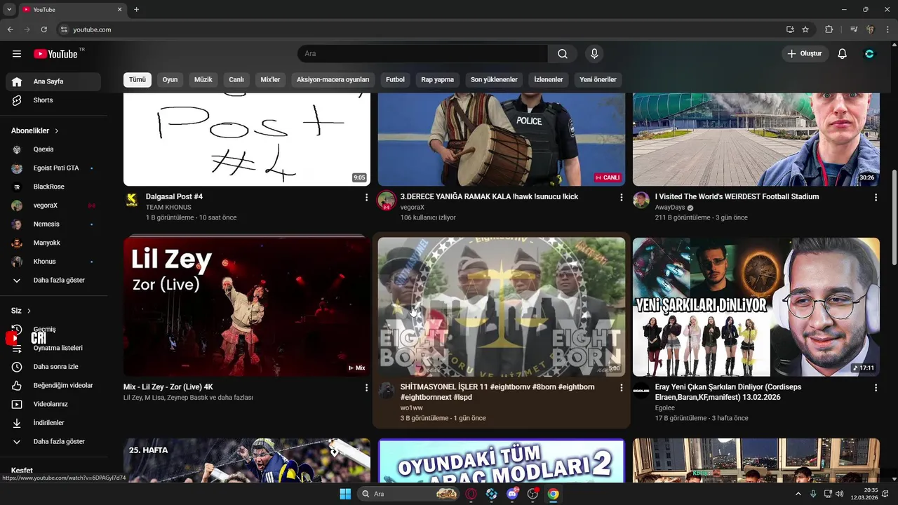The height and width of the screenshot is (505, 898).
Task: Open more options for Dalgasal Post #4
Action: pos(366,198)
